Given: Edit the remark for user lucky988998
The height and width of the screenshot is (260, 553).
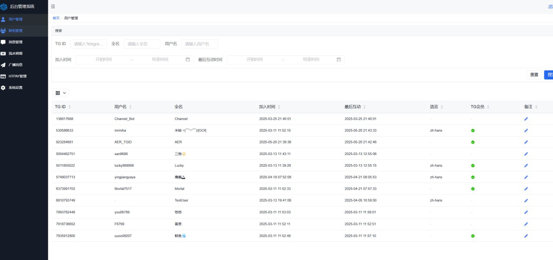Looking at the screenshot, I should click(x=526, y=165).
